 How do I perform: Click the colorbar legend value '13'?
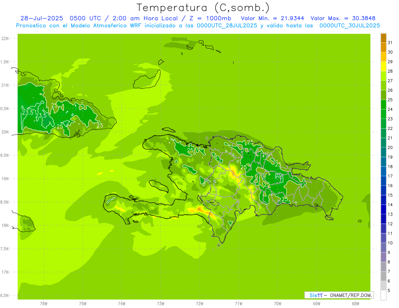point(390,214)
